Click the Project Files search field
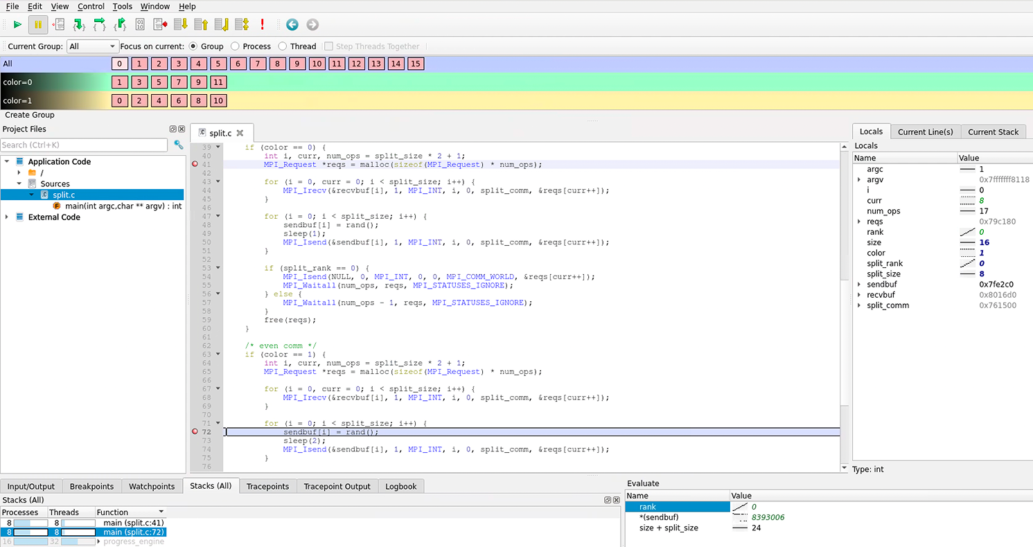Screen dimensions: 1033x547 [83, 145]
